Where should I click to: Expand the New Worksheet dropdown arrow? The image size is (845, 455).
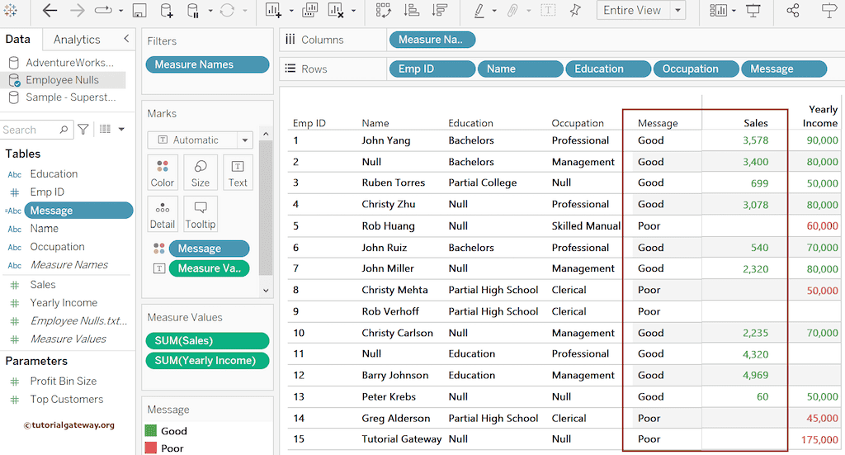point(291,10)
